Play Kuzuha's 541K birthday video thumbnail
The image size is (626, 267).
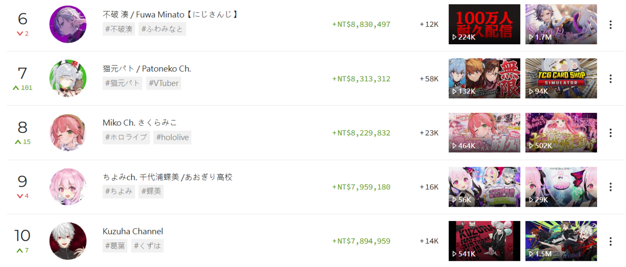point(484,241)
